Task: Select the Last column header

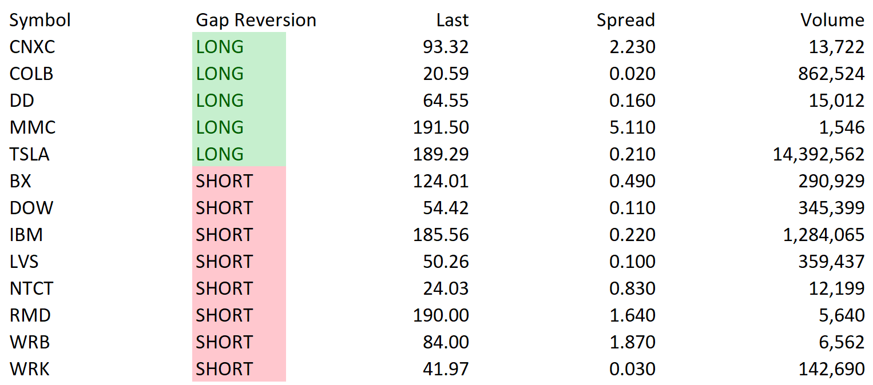Action: pyautogui.click(x=452, y=21)
